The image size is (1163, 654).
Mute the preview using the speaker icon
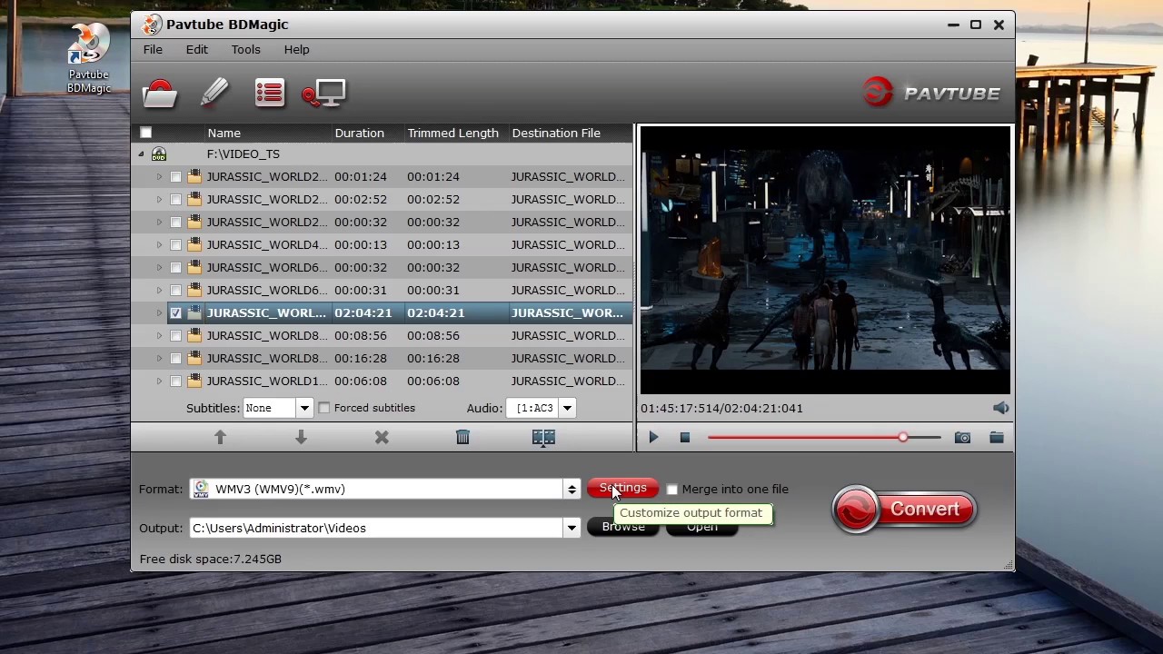(1000, 408)
